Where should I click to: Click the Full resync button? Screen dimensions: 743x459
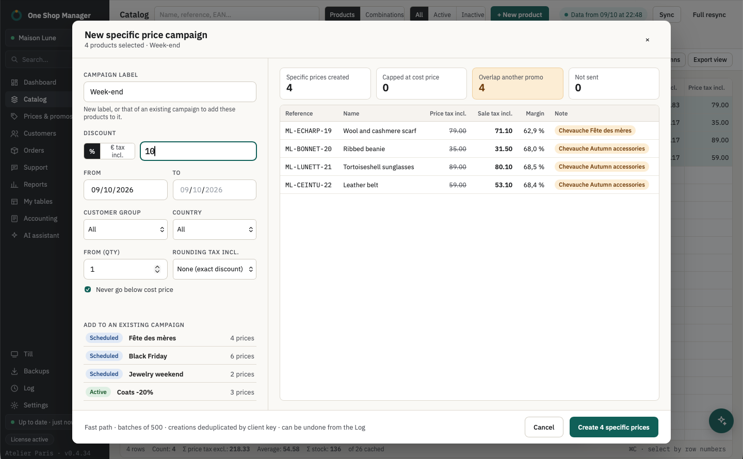pyautogui.click(x=709, y=15)
